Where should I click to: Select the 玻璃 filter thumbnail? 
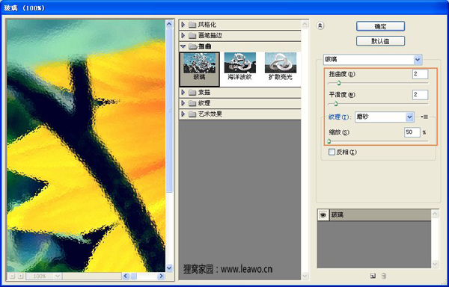pyautogui.click(x=199, y=69)
